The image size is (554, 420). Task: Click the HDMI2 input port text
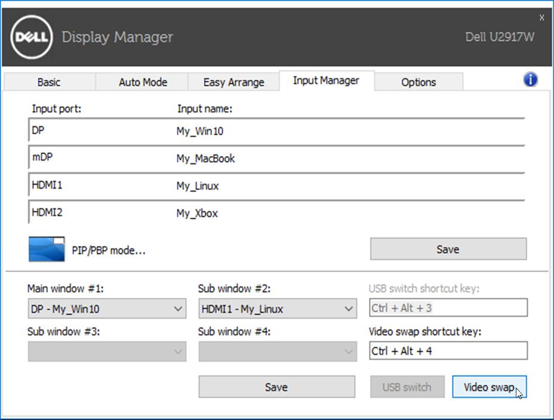[47, 212]
